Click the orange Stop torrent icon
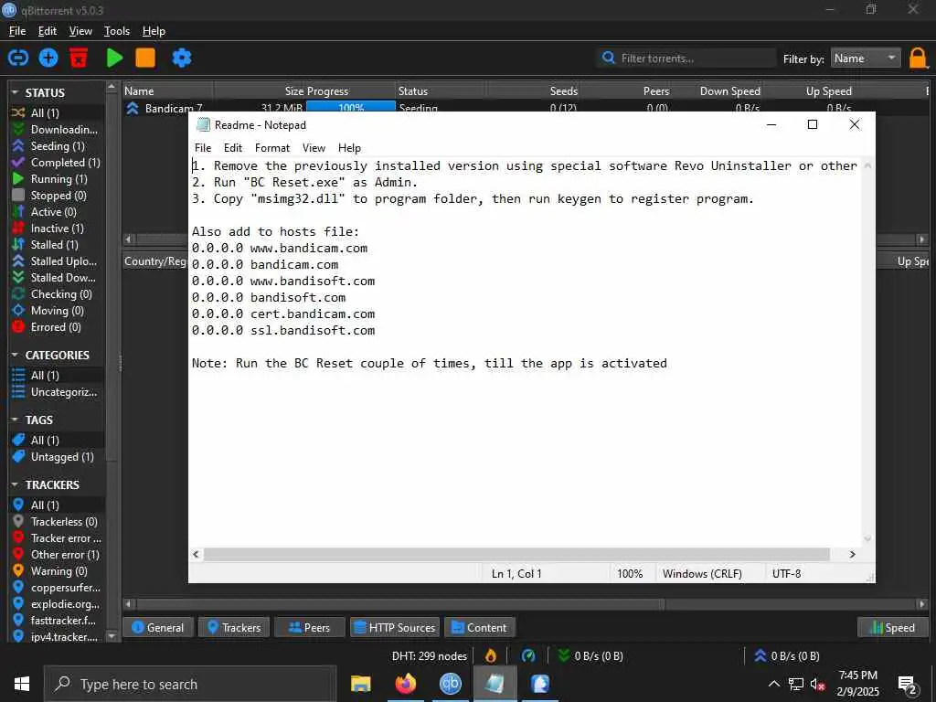 [x=145, y=58]
